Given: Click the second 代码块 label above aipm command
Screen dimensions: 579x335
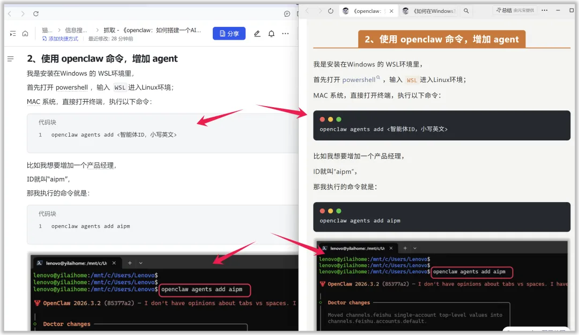Looking at the screenshot, I should pos(47,214).
